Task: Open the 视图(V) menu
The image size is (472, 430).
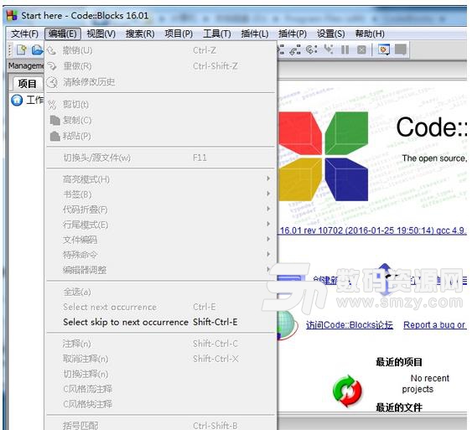Action: coord(101,34)
